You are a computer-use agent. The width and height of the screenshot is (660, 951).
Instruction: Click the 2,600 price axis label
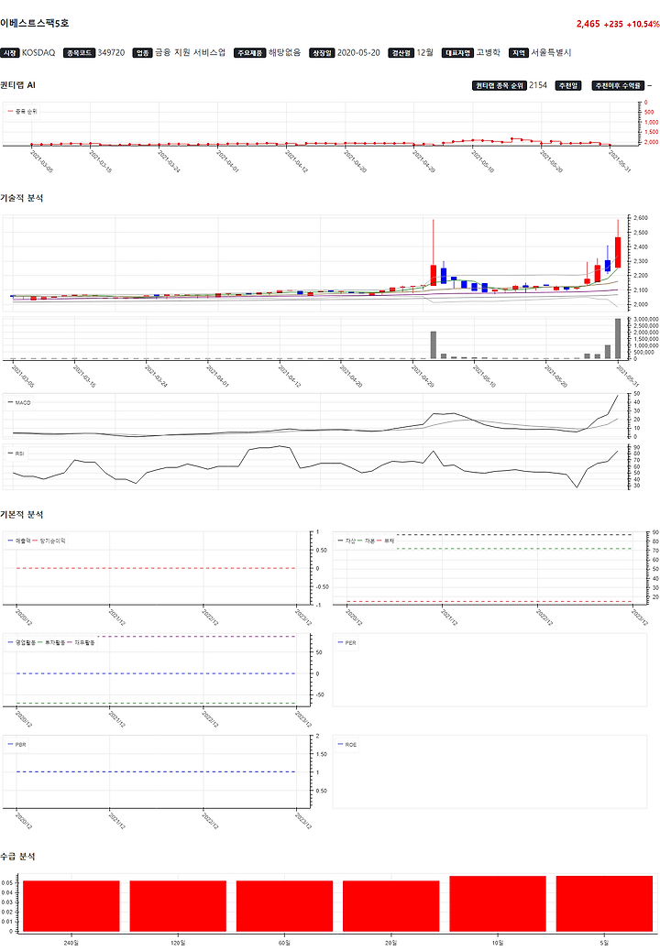(x=641, y=218)
